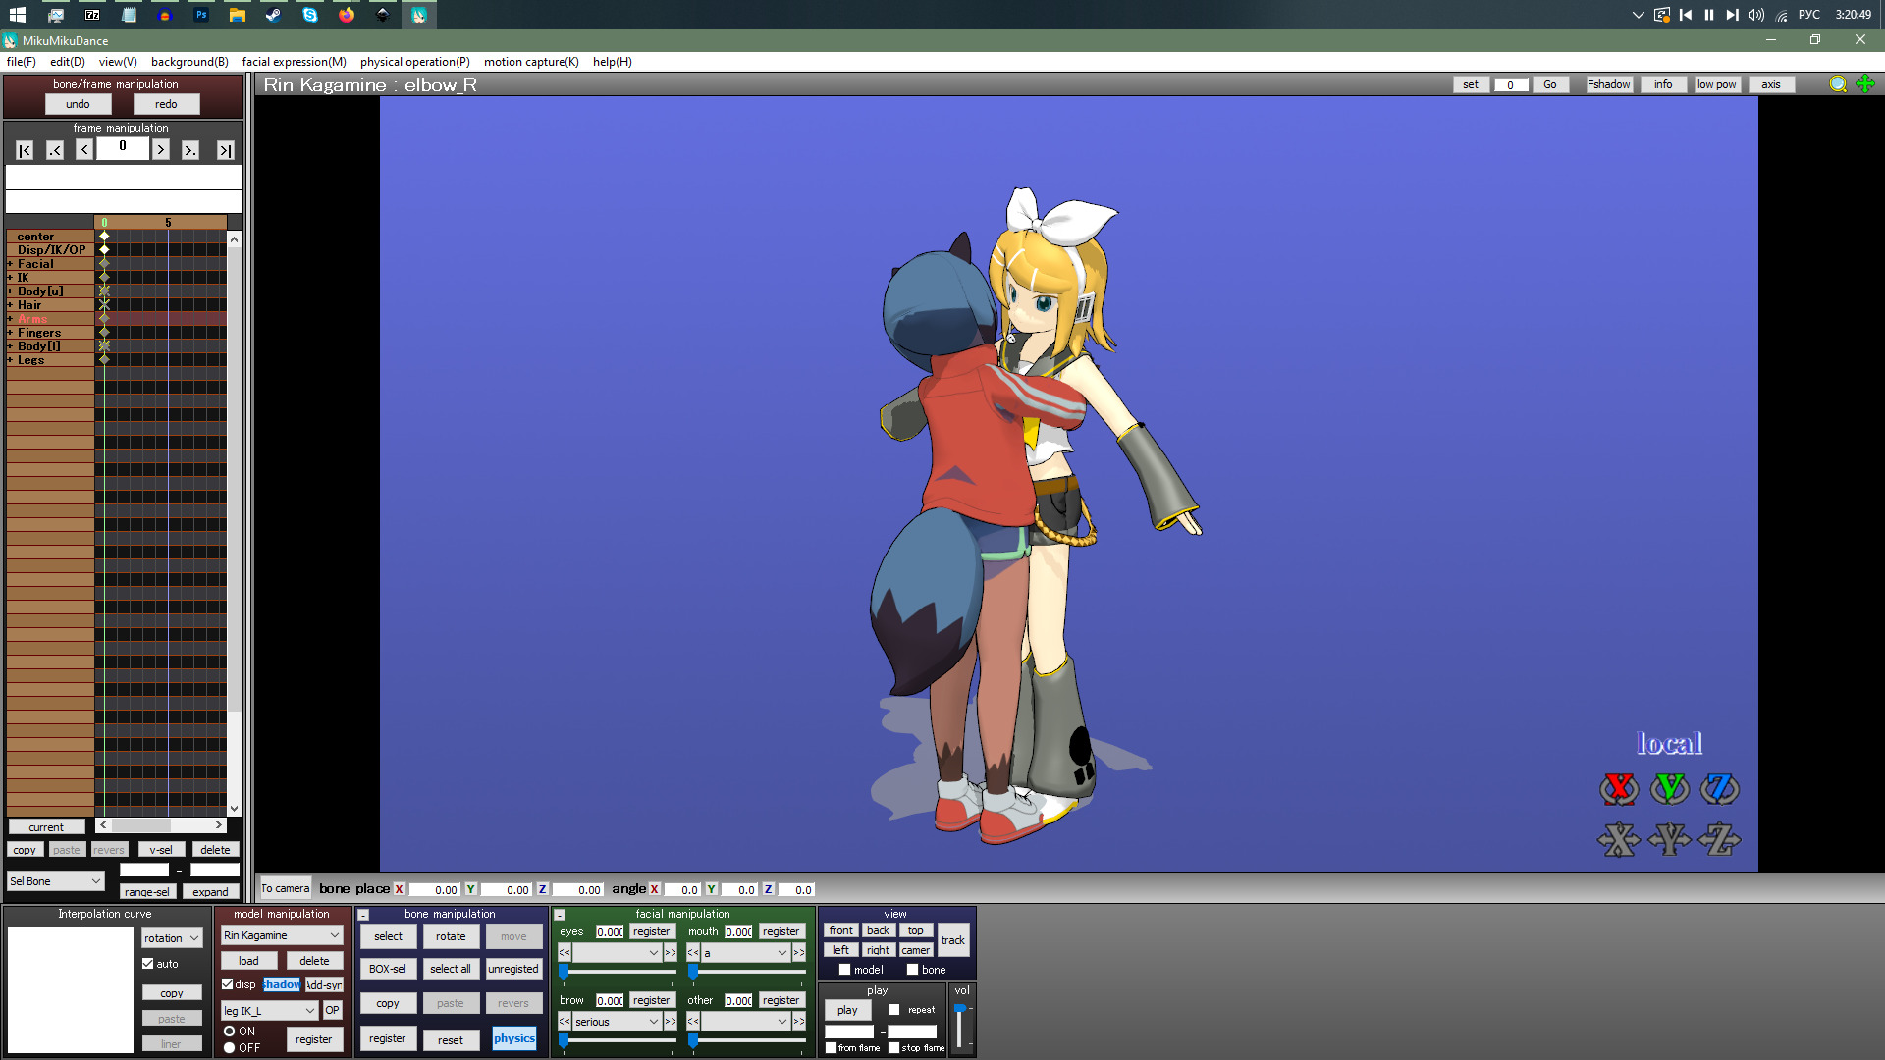Click the magnifier zoom icon in viewport corner
Image resolution: width=1885 pixels, height=1060 pixels.
click(x=1838, y=84)
